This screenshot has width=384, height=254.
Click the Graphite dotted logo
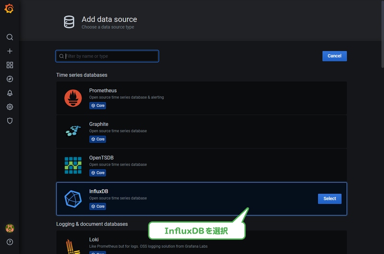pos(73,131)
